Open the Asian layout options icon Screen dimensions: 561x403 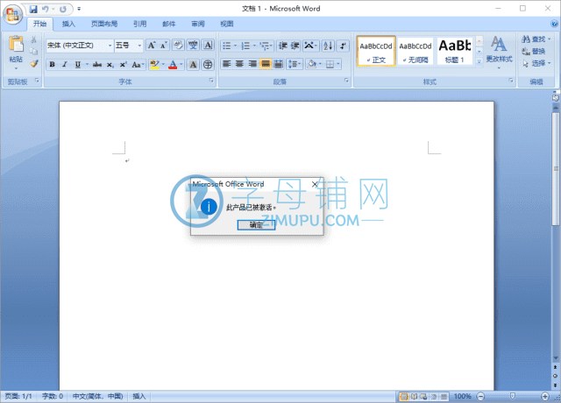[309, 46]
